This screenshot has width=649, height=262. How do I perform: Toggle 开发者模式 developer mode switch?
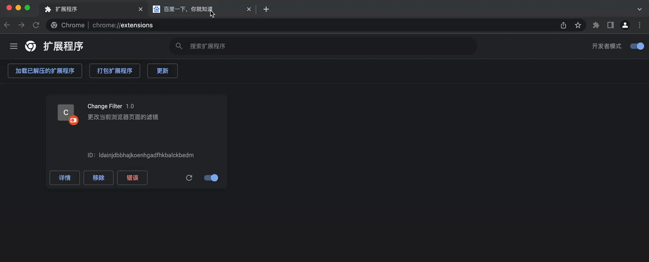pyautogui.click(x=637, y=46)
